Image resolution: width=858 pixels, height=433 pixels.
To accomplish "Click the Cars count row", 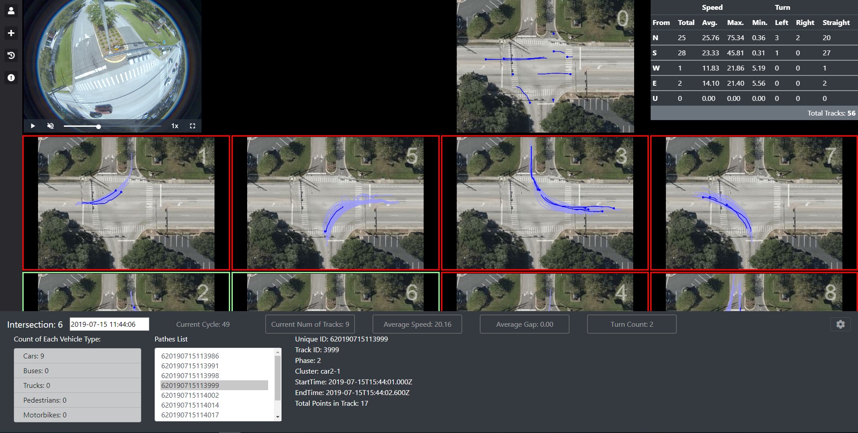I will point(77,356).
